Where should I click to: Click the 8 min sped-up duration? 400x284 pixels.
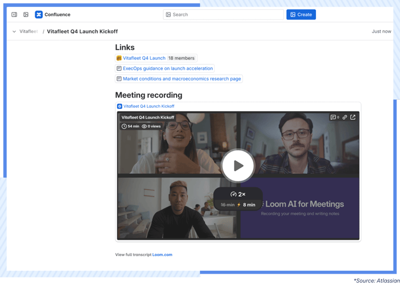point(249,205)
